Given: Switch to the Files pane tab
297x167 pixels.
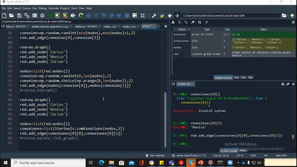Looking at the screenshot, I should click(x=251, y=77).
